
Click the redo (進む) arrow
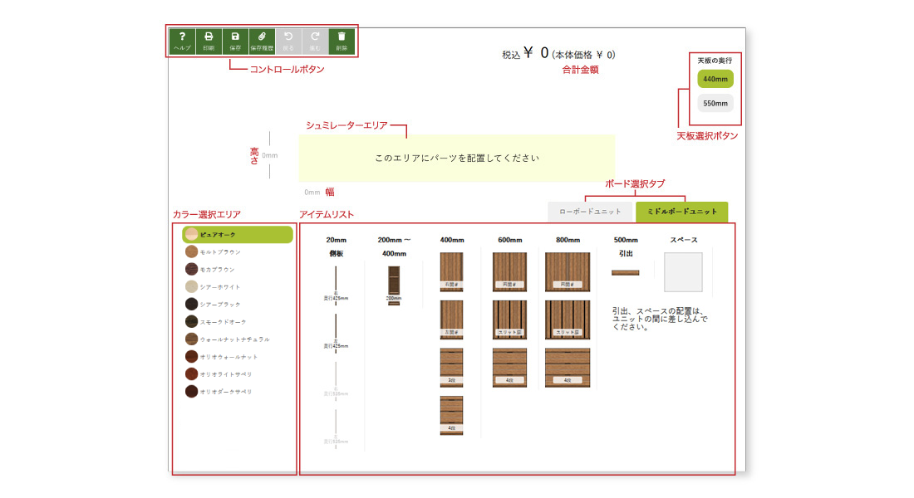tap(315, 41)
